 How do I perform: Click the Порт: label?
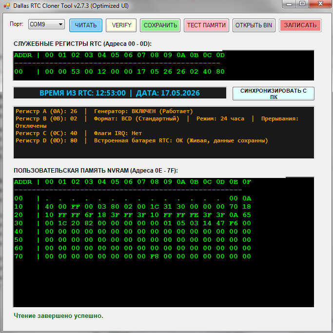coord(17,24)
